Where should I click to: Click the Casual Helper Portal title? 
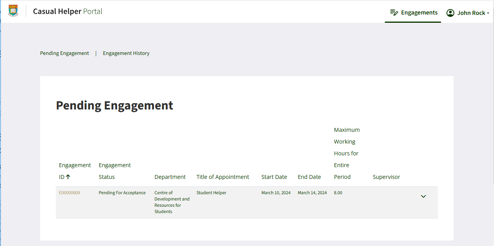[68, 11]
